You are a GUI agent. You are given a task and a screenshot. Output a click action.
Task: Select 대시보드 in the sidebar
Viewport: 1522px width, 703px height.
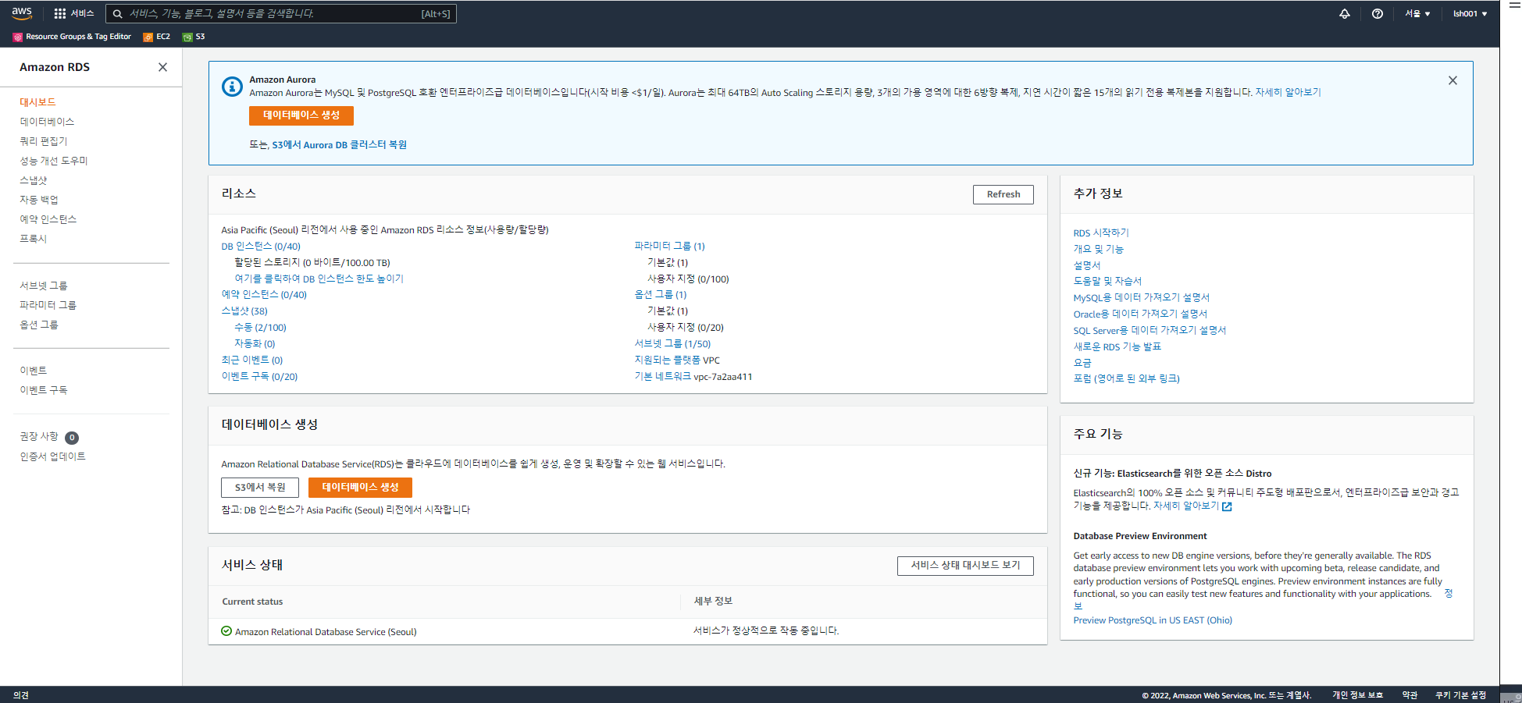click(x=37, y=102)
